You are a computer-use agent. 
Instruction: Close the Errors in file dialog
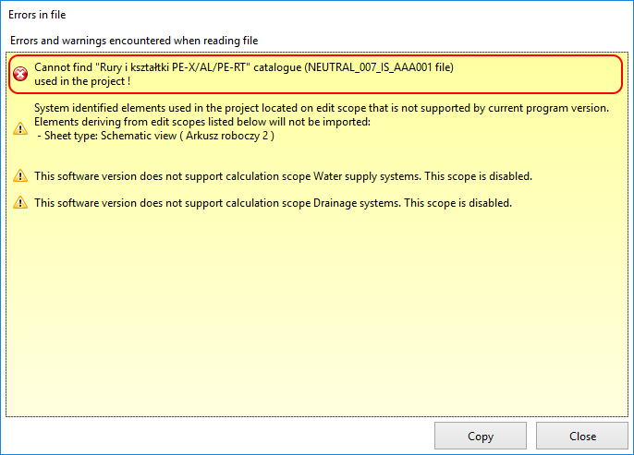[582, 437]
